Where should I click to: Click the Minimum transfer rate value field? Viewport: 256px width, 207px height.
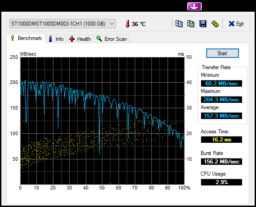pyautogui.click(x=221, y=84)
